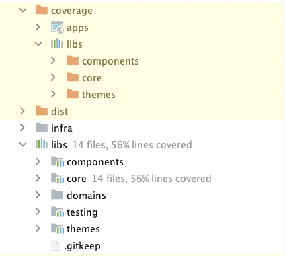Select the .gitkeep file
Viewport: 285px width, 256px height.
(82, 246)
